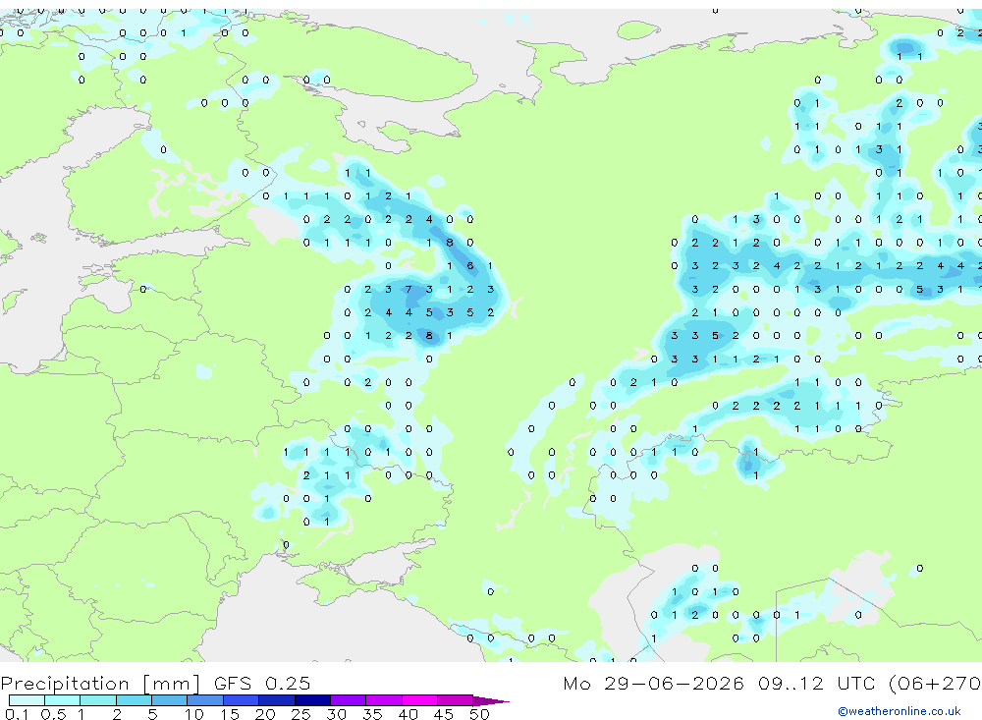Click the legend label '15'
Screen dimensions: 982x720
[x=230, y=714]
